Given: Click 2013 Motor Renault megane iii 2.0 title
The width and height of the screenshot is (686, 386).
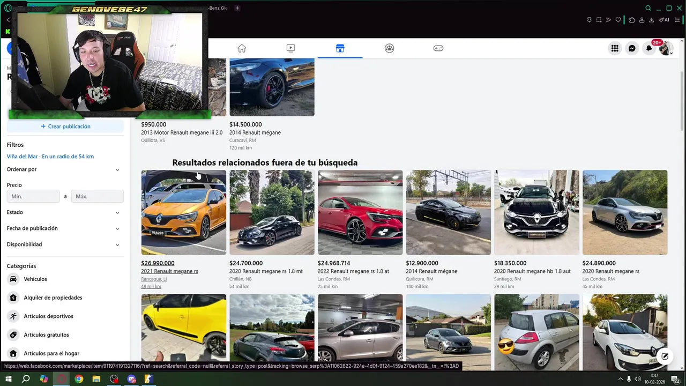Looking at the screenshot, I should [182, 132].
